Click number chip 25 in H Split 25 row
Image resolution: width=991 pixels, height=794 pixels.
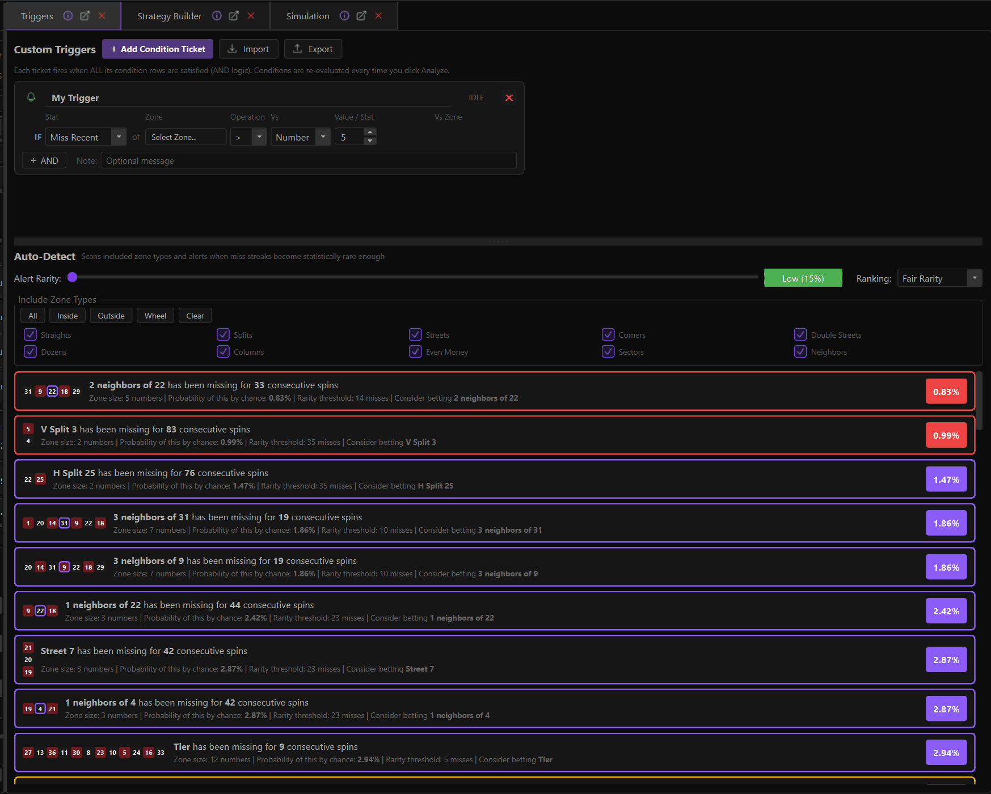(x=40, y=479)
